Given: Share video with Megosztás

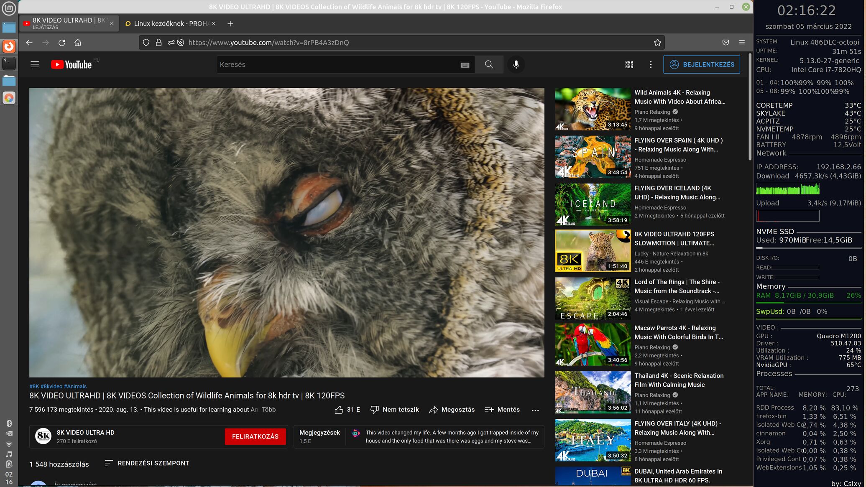Looking at the screenshot, I should coord(452,410).
